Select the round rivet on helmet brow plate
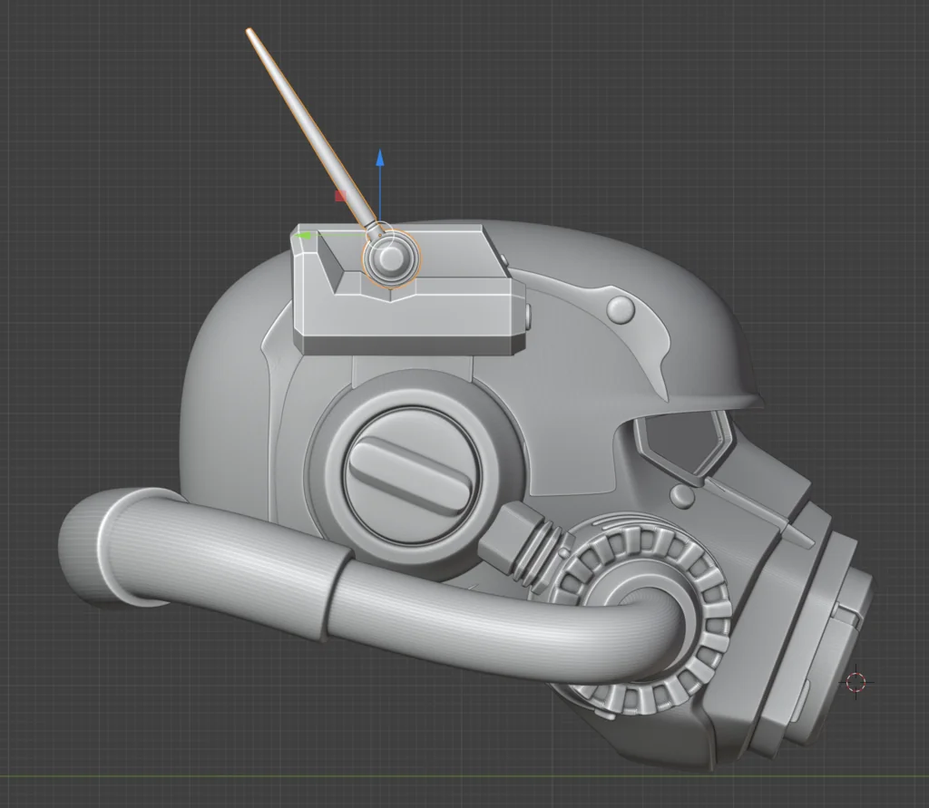 tap(621, 310)
